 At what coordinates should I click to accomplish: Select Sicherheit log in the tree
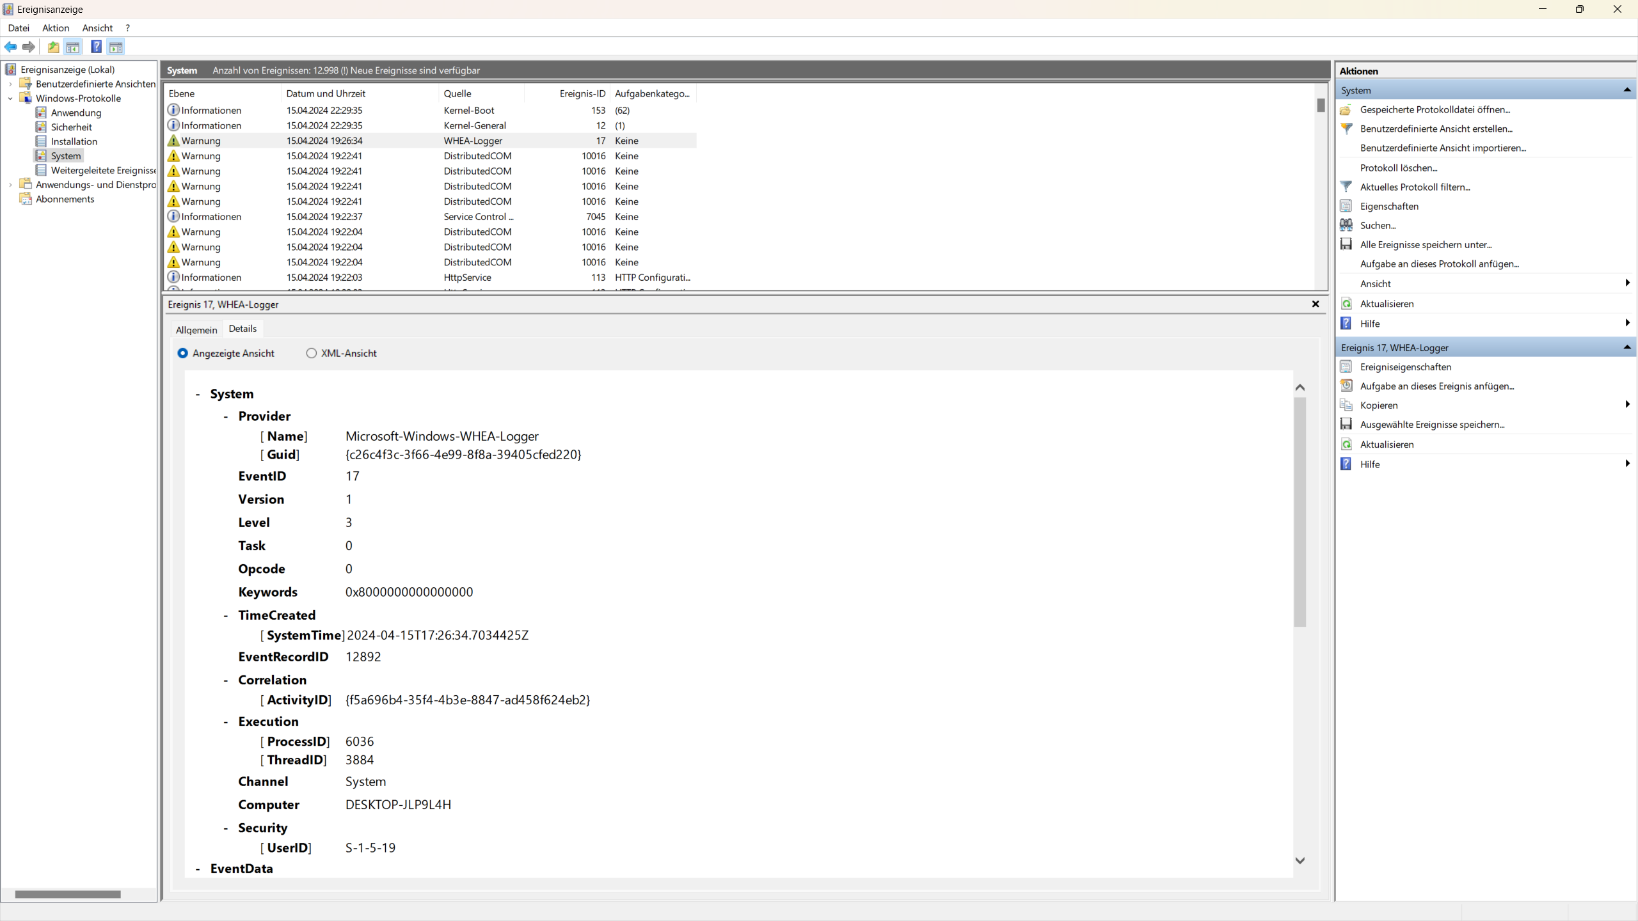pyautogui.click(x=71, y=127)
